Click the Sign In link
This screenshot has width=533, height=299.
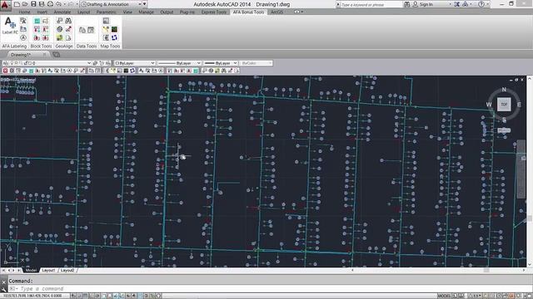(x=426, y=4)
